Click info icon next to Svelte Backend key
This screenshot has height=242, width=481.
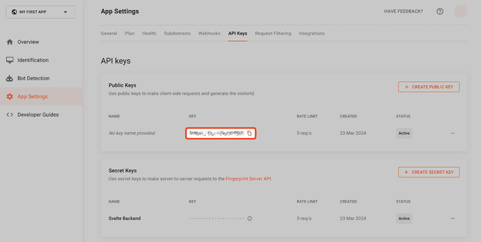tap(250, 218)
